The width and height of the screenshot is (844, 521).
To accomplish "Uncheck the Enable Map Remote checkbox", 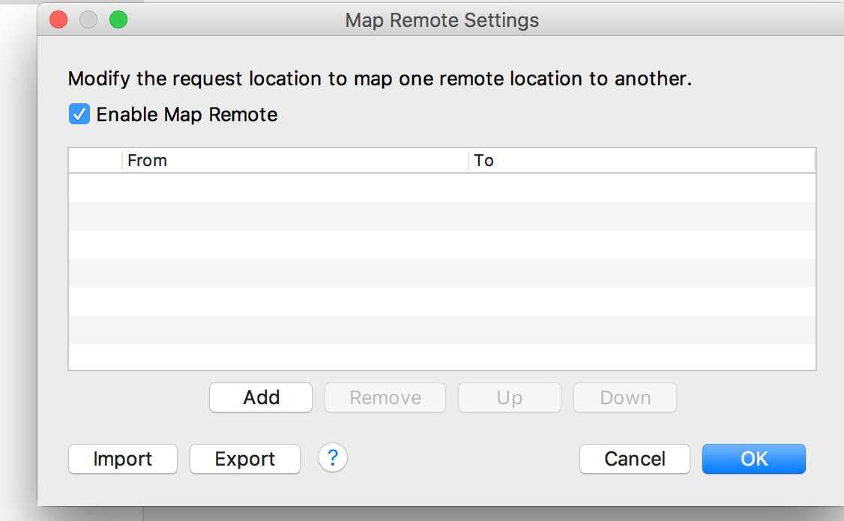I will coord(79,114).
